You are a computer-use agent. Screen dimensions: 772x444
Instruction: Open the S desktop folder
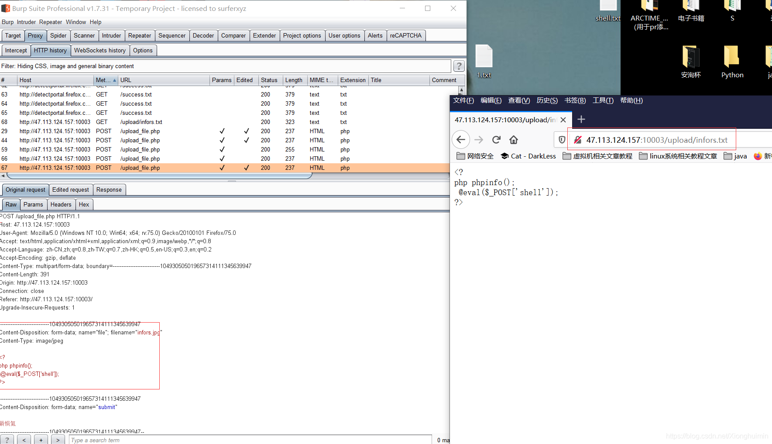point(732,11)
